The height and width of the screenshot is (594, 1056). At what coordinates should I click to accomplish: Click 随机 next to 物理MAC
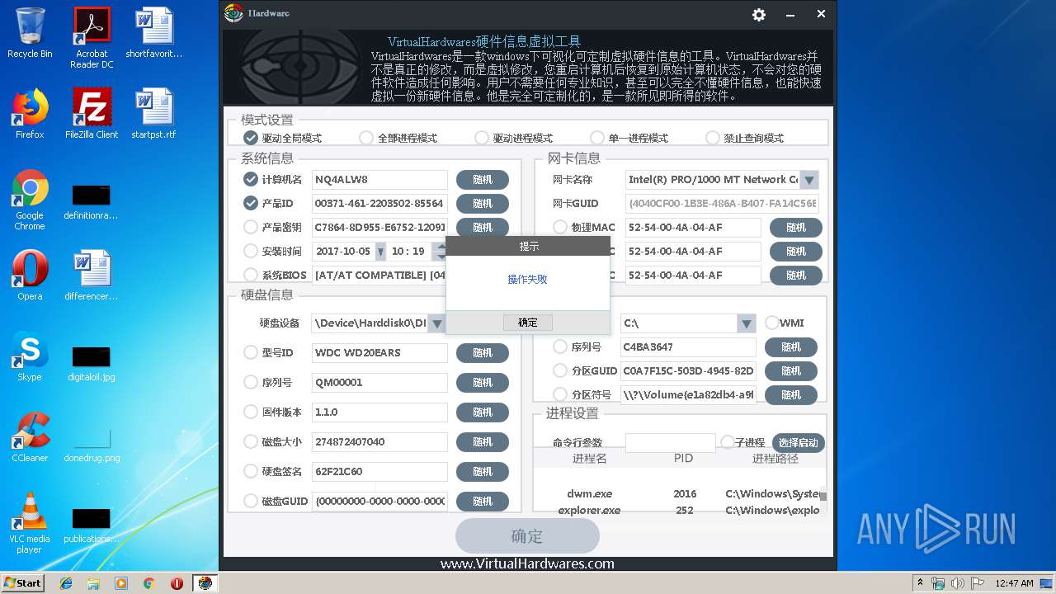pyautogui.click(x=796, y=228)
